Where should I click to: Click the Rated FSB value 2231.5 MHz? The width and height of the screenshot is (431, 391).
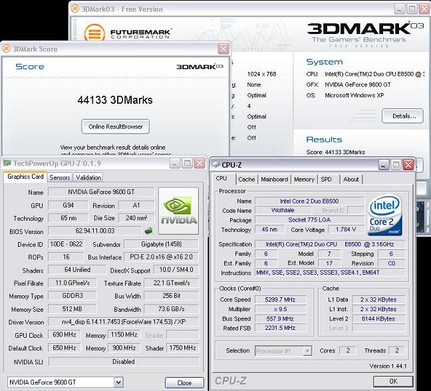coord(280,328)
